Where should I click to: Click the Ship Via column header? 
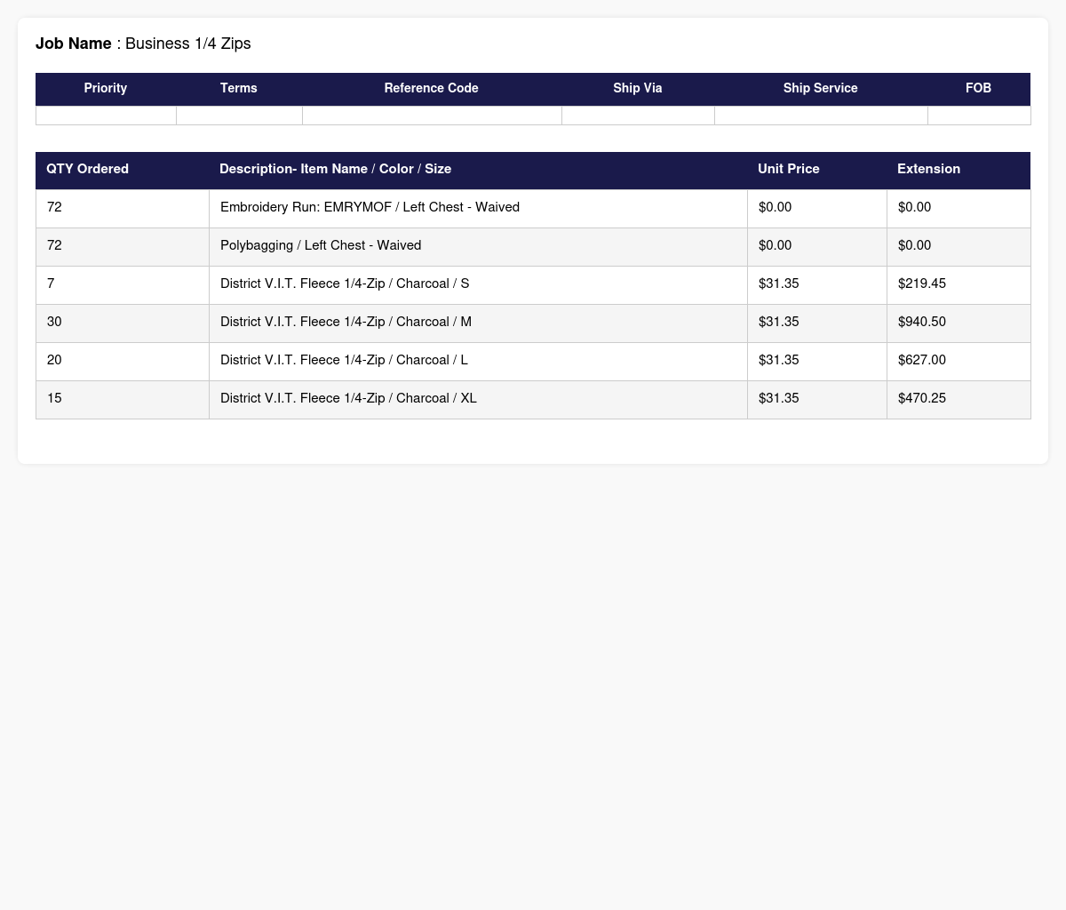637,89
